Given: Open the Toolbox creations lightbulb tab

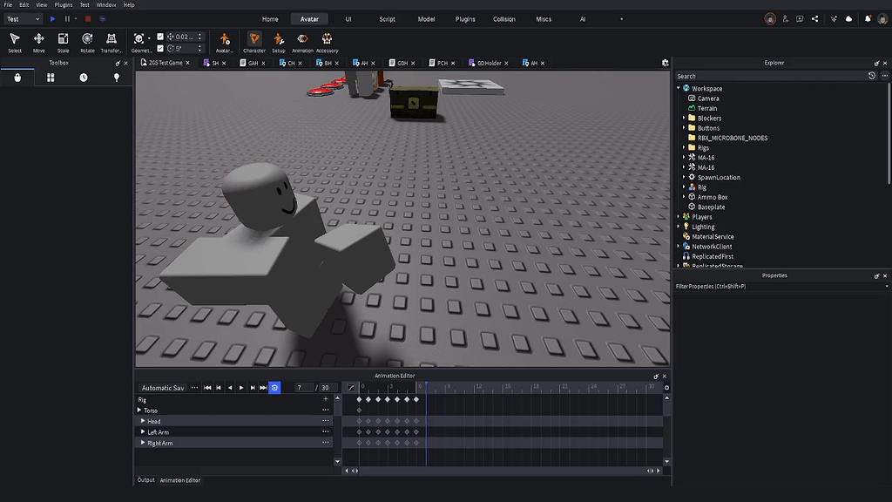Looking at the screenshot, I should point(117,78).
